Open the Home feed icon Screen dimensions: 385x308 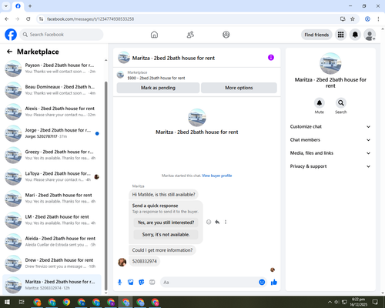[154, 35]
